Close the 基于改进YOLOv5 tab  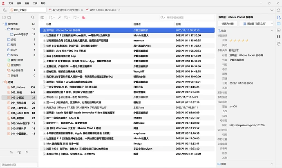[82, 10]
